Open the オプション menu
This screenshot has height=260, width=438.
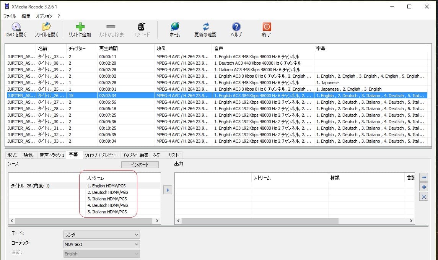[44, 16]
